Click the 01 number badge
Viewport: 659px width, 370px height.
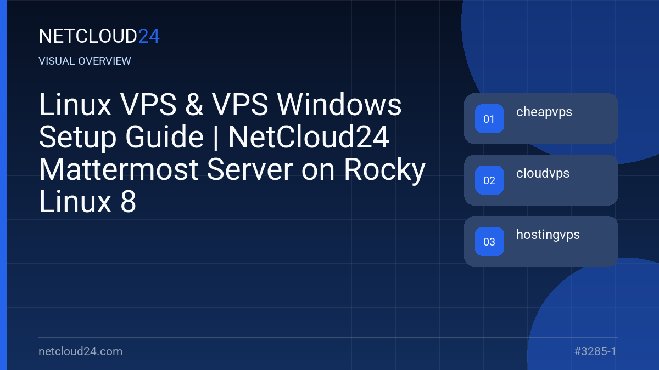point(489,119)
